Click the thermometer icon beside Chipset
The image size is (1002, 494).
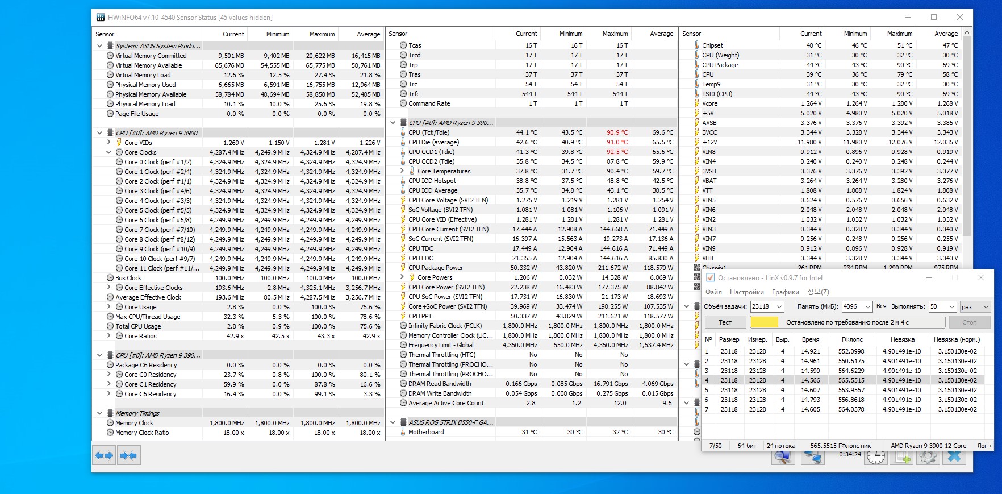point(696,45)
